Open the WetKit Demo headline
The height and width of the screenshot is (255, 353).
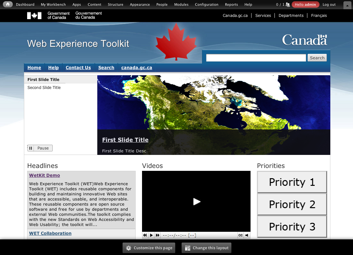44,175
